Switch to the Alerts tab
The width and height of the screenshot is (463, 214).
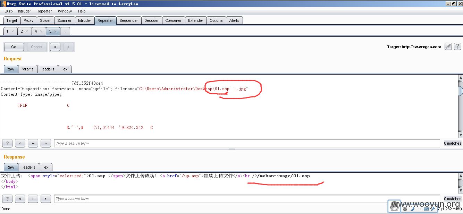click(x=234, y=20)
